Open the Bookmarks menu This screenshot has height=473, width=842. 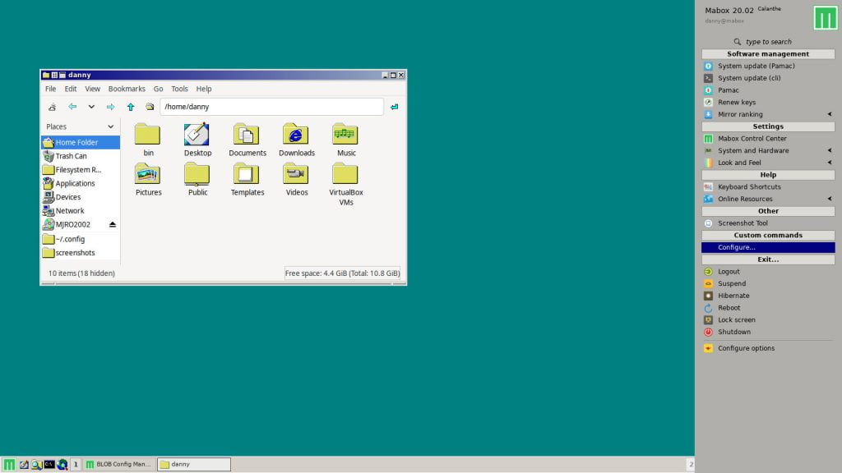pyautogui.click(x=127, y=89)
